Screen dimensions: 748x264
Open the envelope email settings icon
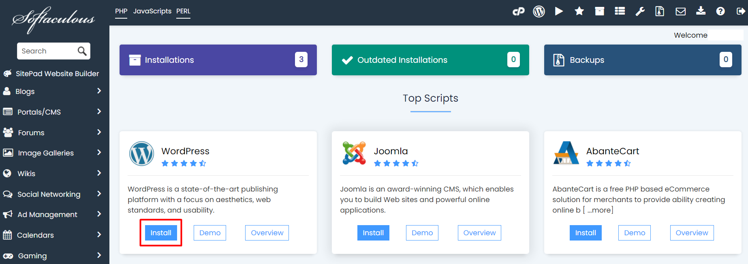click(x=680, y=11)
